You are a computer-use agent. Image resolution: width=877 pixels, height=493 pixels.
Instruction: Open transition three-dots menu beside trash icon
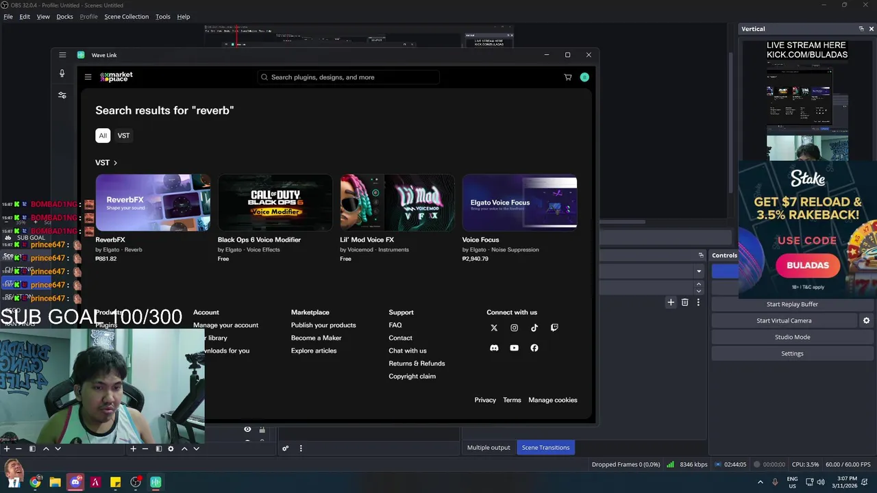click(698, 302)
